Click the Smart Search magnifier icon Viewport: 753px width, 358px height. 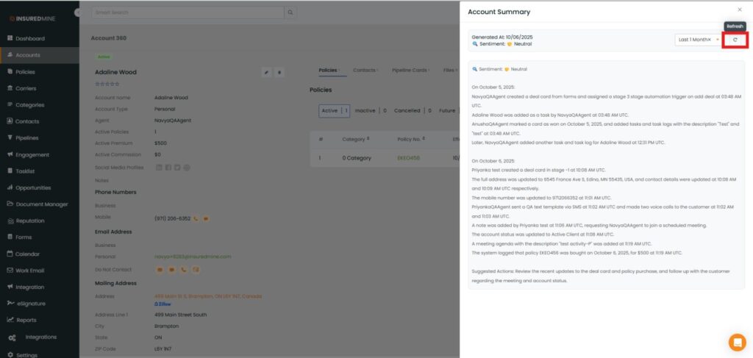291,12
